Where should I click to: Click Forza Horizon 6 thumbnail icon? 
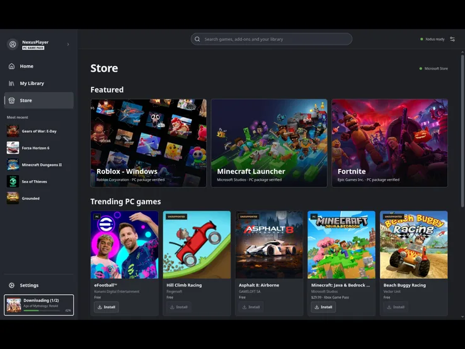[13, 148]
